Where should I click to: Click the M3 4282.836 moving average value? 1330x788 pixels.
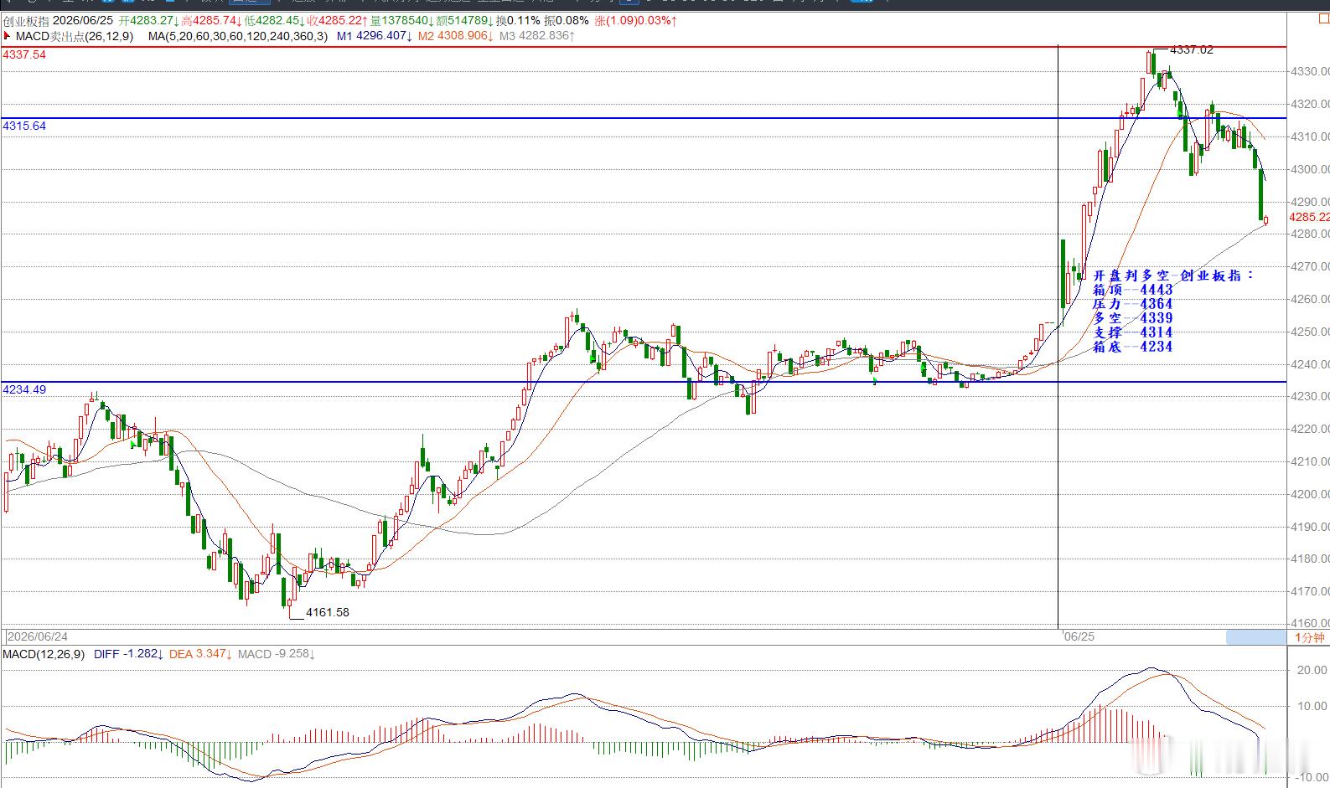coord(537,36)
